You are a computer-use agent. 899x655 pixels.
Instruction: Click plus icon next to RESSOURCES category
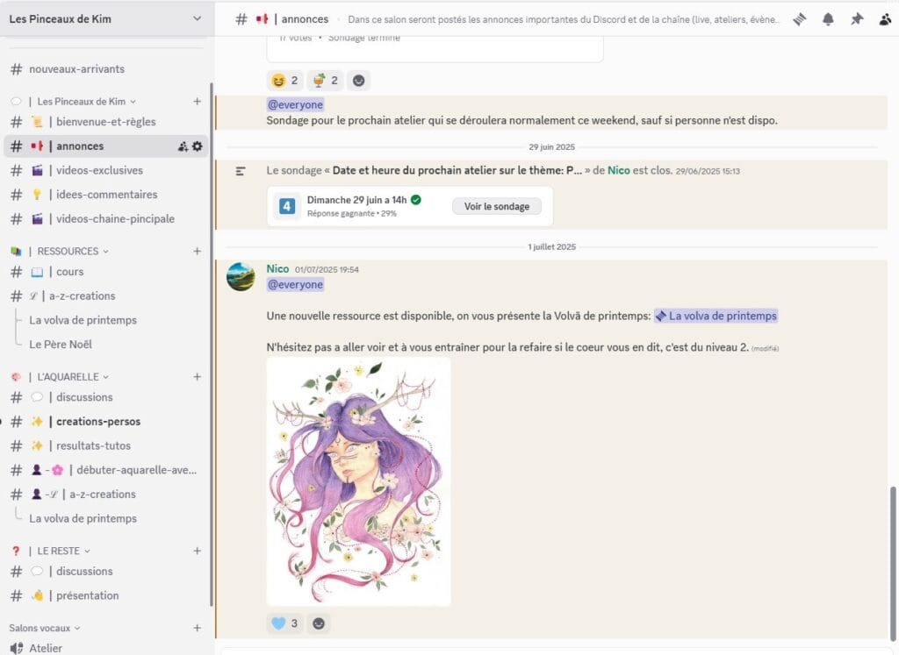[x=197, y=251]
